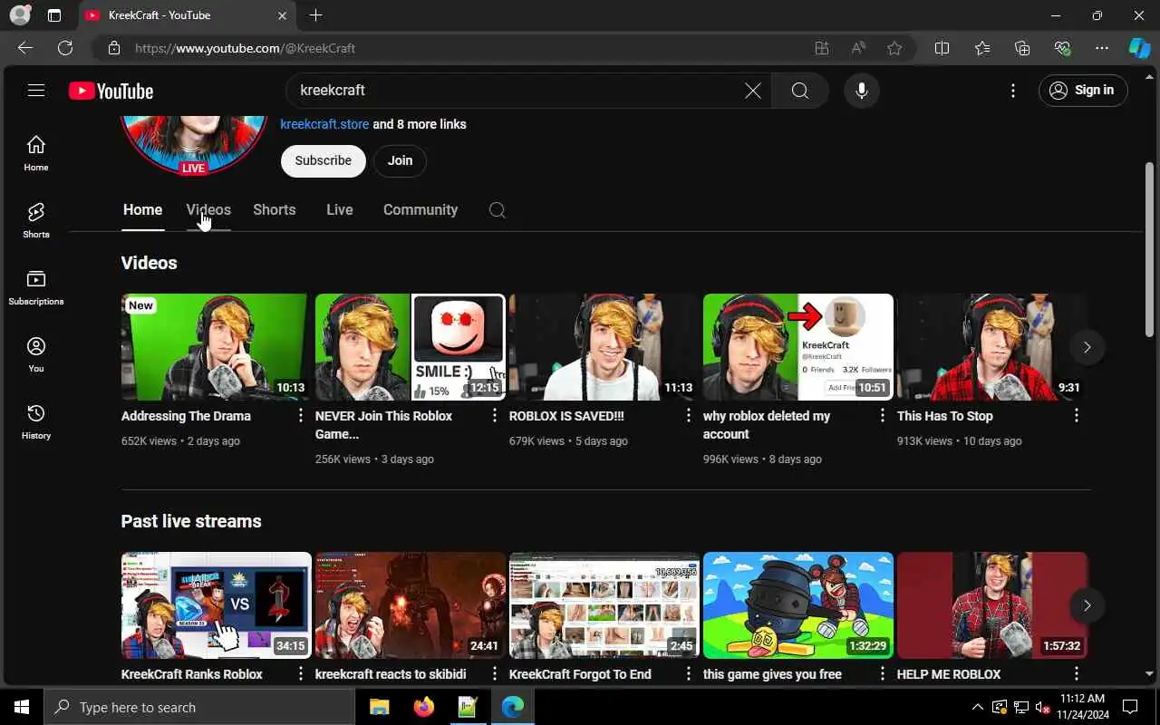Open the kreekcraft.store link
The image size is (1160, 725).
pos(324,124)
